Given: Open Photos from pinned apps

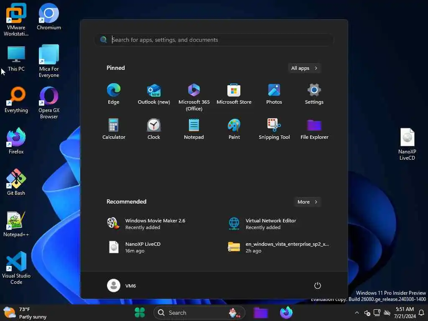Looking at the screenshot, I should tap(274, 94).
